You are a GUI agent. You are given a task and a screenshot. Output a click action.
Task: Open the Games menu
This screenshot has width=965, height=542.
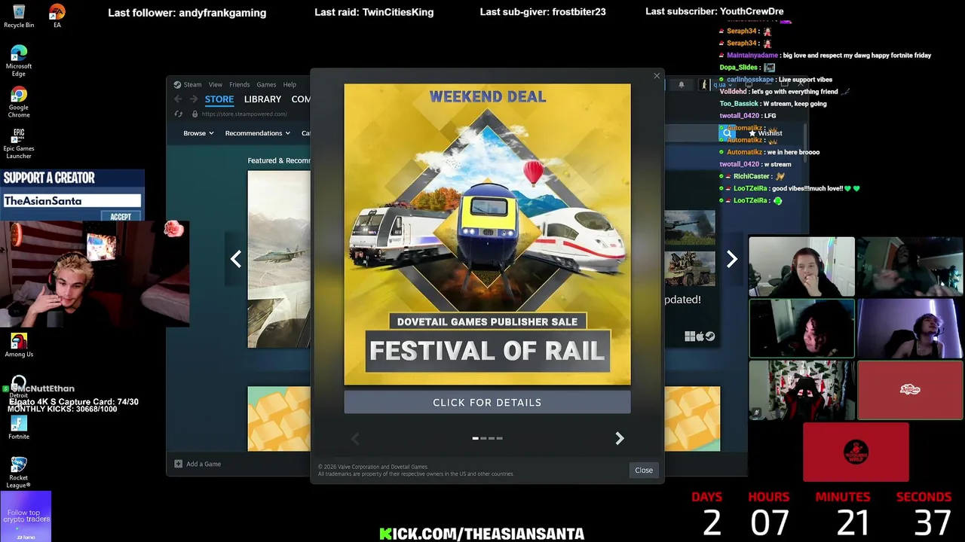[266, 84]
